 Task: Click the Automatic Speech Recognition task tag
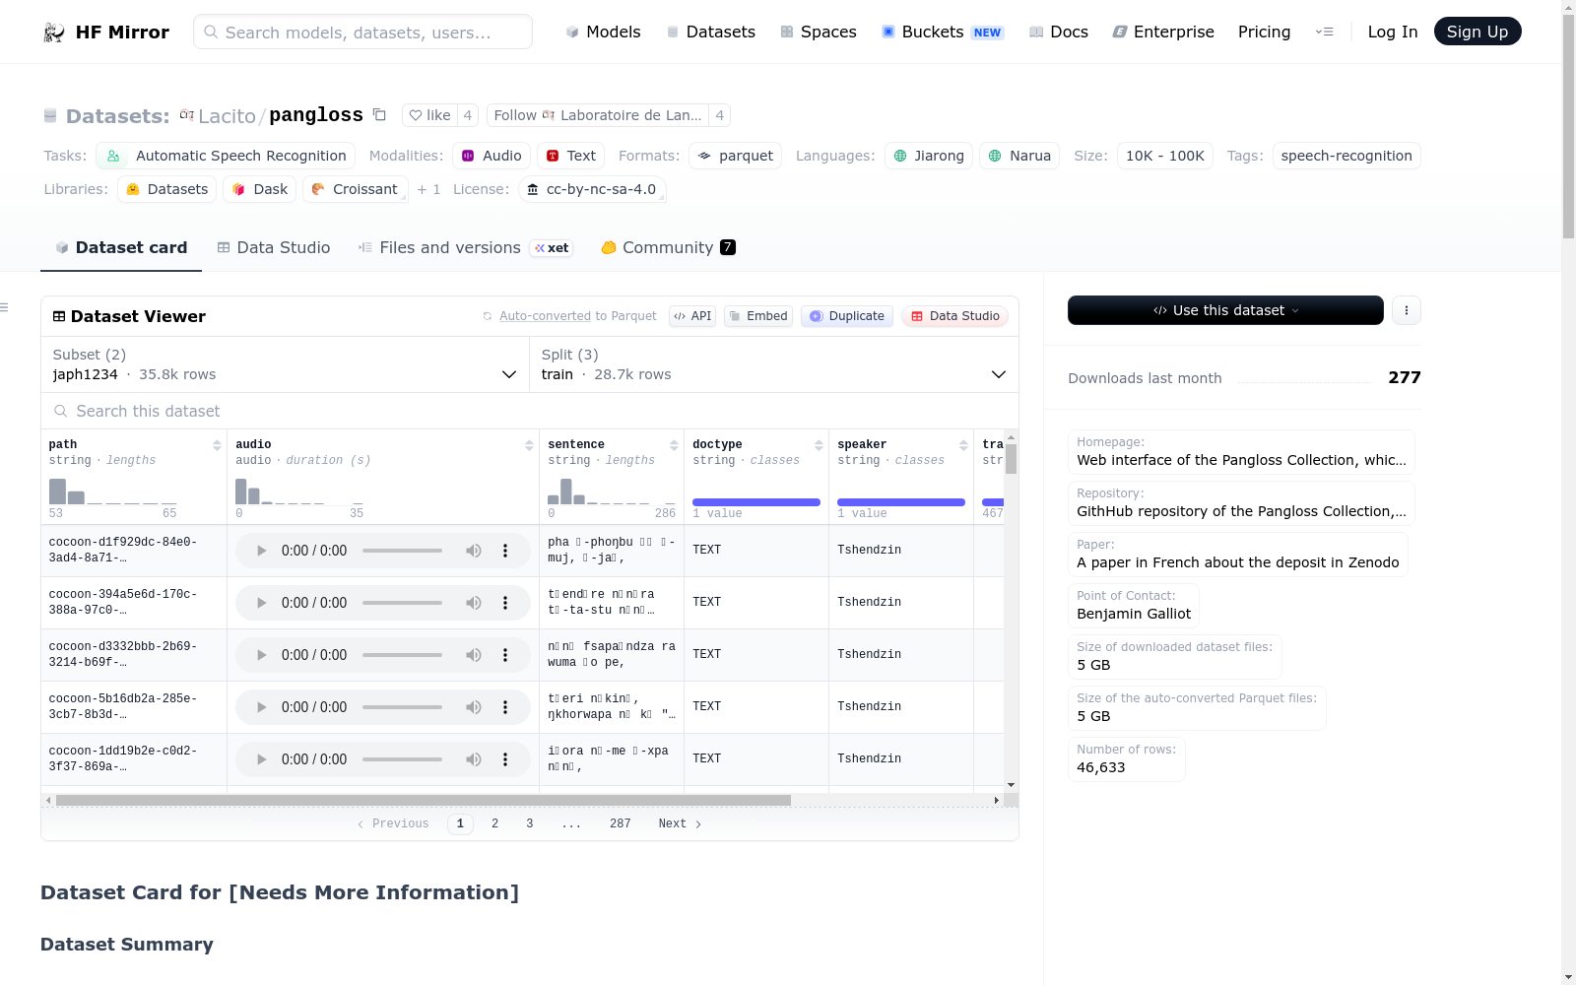click(x=226, y=156)
